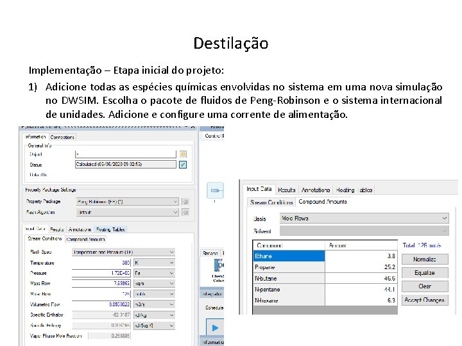This screenshot has height=346, width=462.
Task: Switch to Information tab in stream editor
Action: pyautogui.click(x=35, y=137)
